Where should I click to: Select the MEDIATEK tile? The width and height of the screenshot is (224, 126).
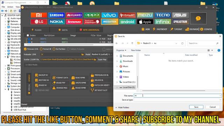click(110, 22)
